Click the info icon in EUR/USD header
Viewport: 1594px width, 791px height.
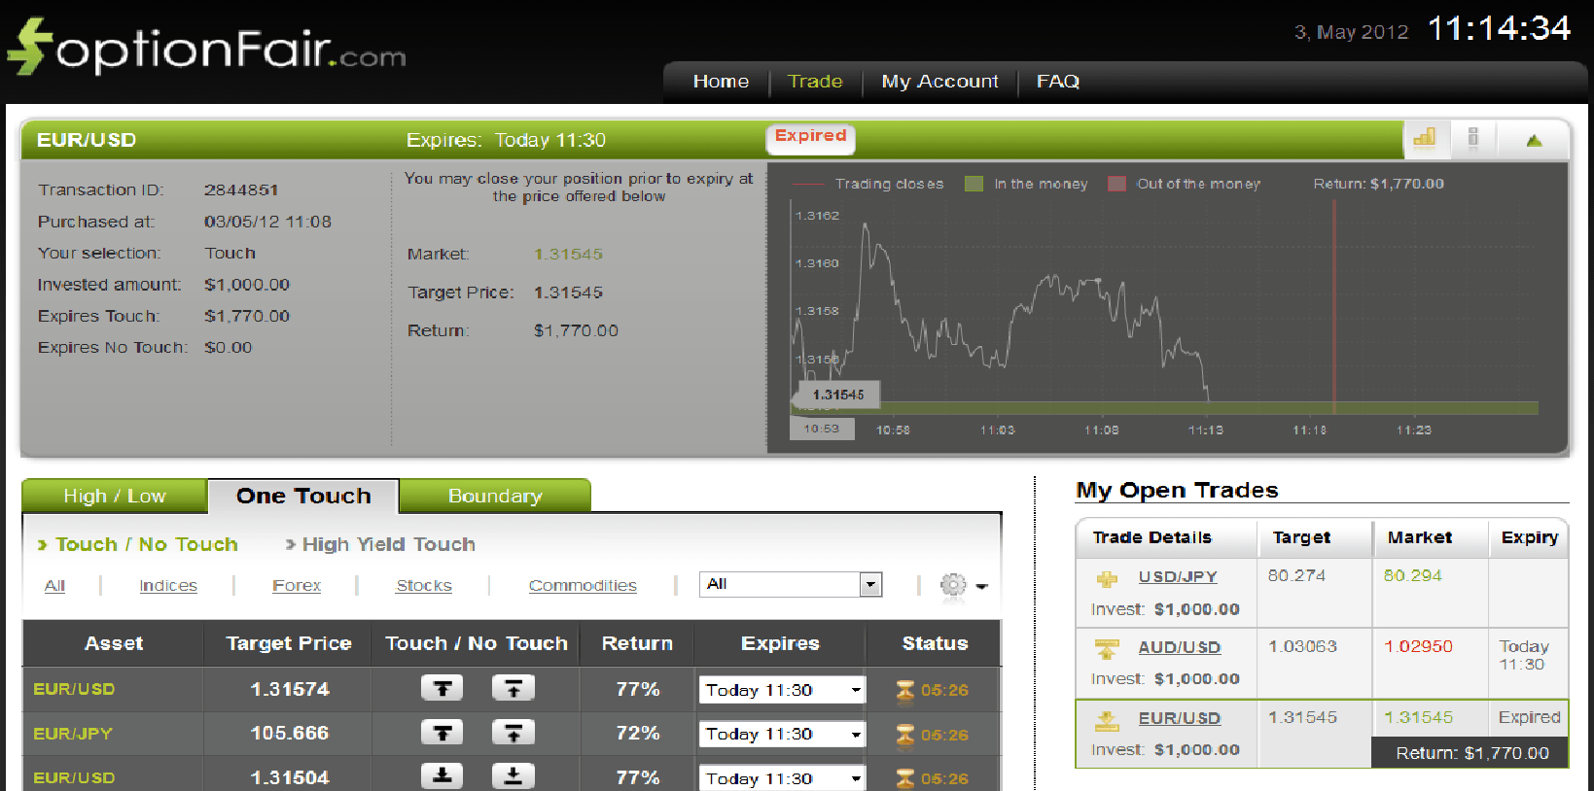click(1472, 138)
